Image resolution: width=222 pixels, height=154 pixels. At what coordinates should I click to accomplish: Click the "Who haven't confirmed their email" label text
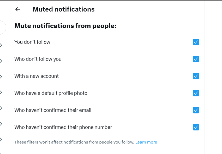(53, 110)
